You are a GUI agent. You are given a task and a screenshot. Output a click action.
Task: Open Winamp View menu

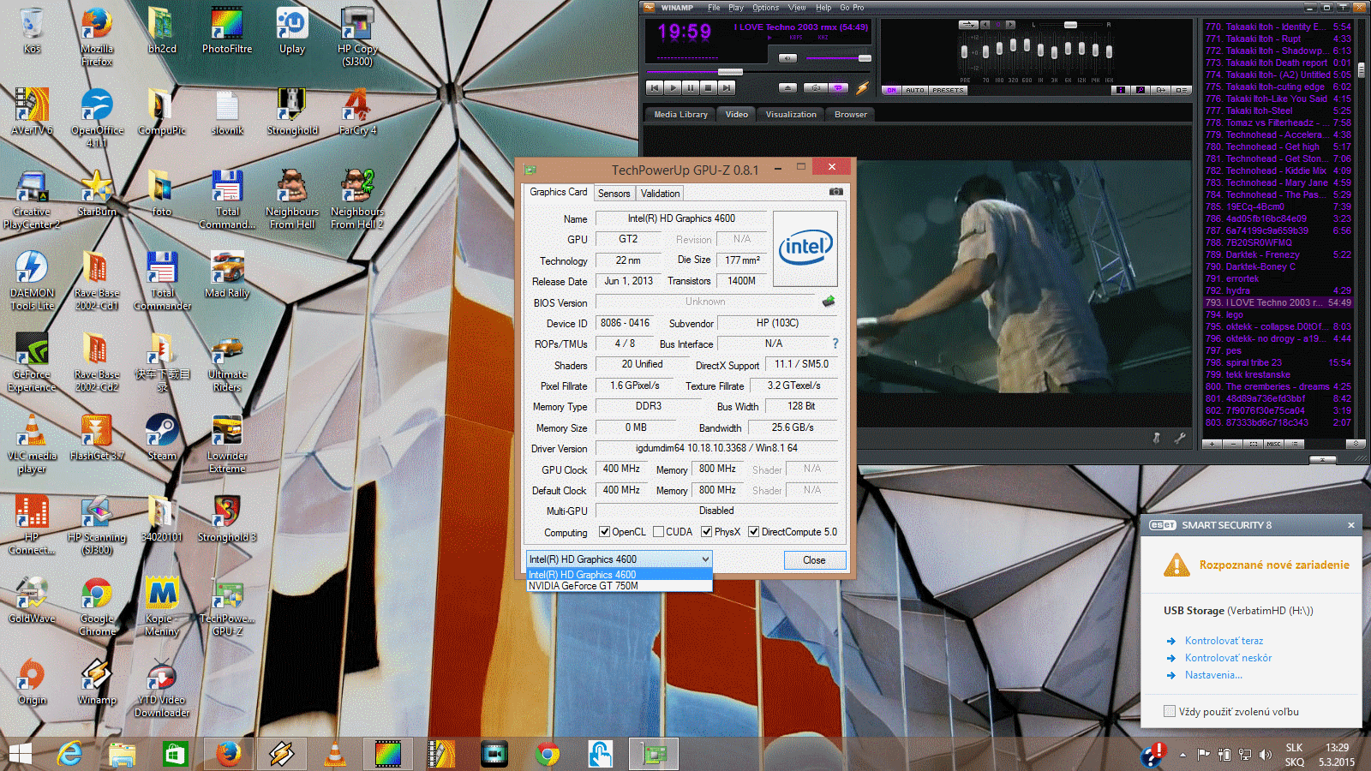[797, 8]
